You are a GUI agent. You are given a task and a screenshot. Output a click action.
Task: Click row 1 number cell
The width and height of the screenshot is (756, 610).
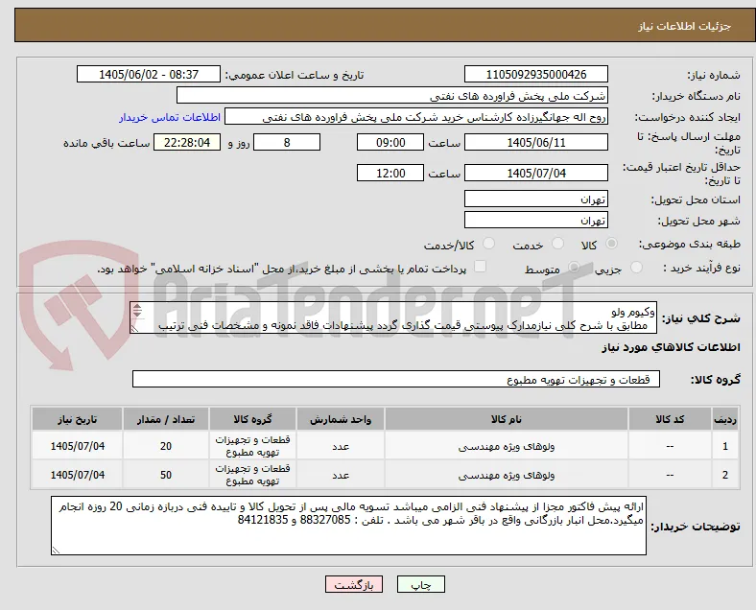pyautogui.click(x=724, y=446)
